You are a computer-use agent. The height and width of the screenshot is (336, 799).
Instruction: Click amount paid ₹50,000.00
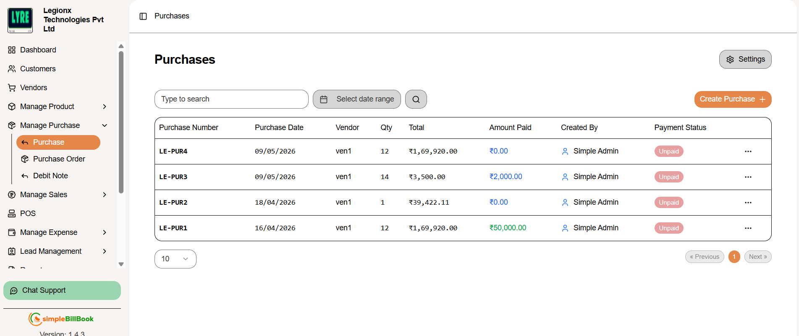(x=508, y=228)
